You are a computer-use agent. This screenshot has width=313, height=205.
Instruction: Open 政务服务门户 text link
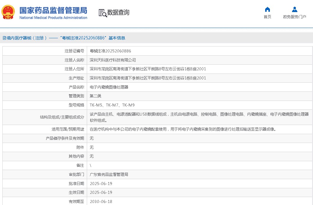pos(294,17)
